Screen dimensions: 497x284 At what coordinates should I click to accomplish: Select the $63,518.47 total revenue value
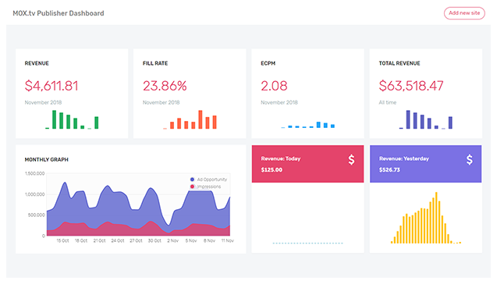[411, 86]
